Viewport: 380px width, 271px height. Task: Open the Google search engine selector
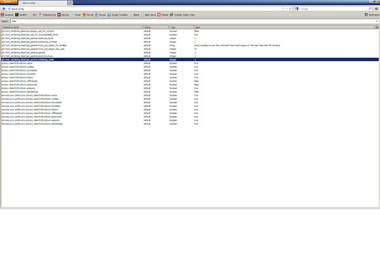click(298, 9)
